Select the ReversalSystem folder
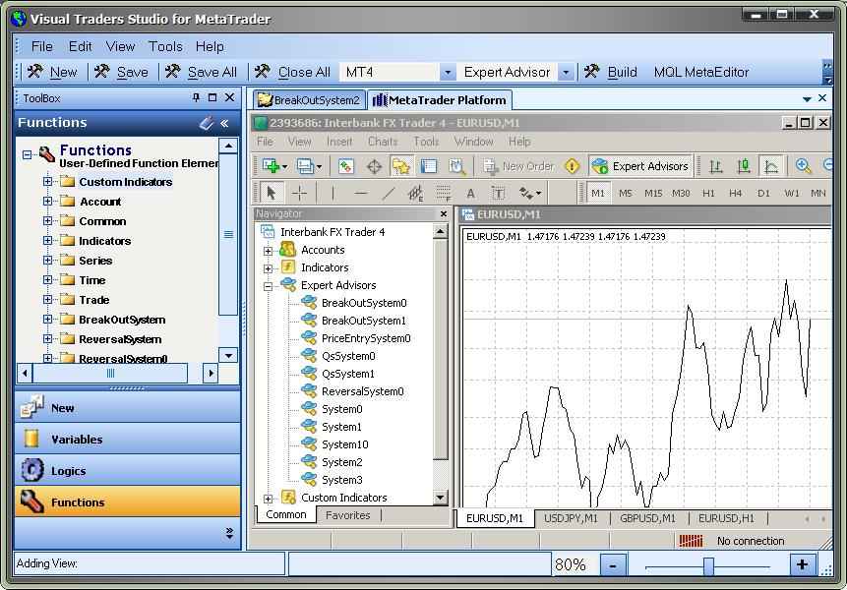This screenshot has width=847, height=590. (120, 339)
